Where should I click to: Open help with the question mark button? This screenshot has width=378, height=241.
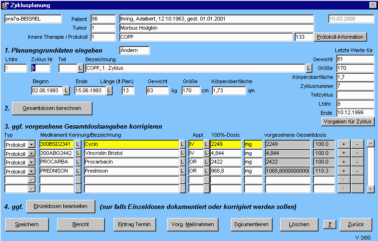(329, 224)
